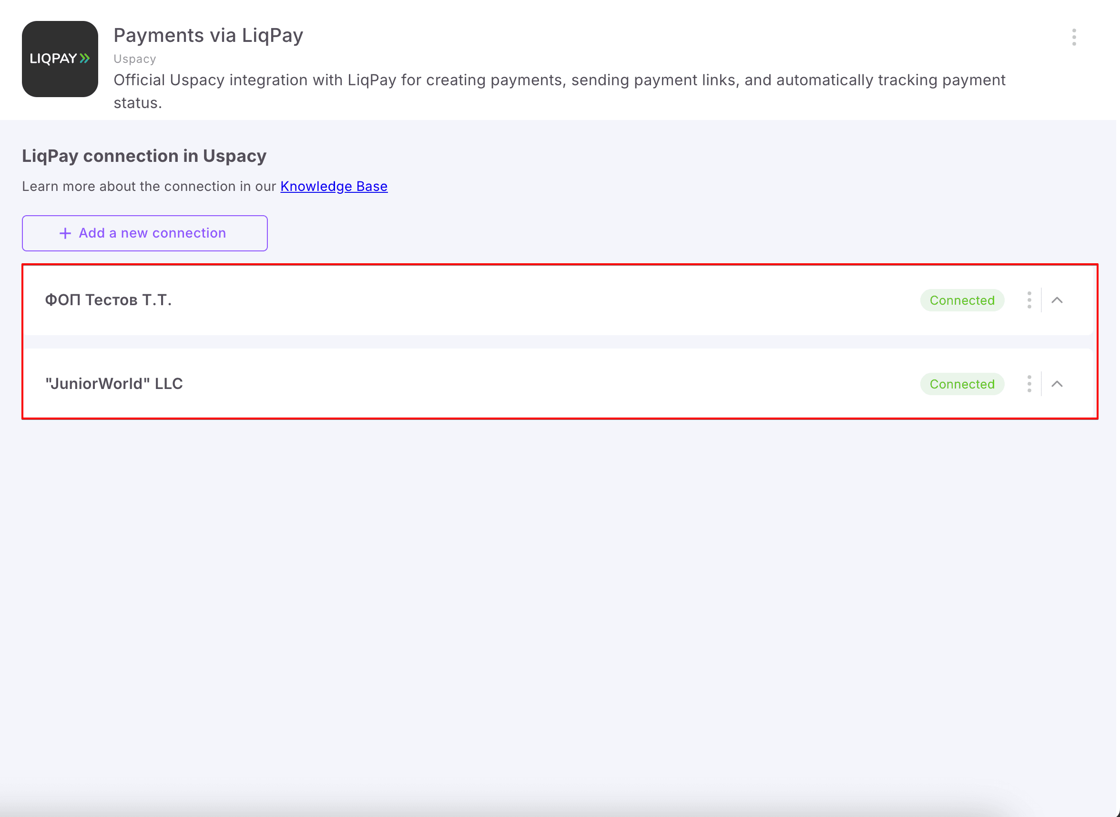The image size is (1120, 817).
Task: Open options menu for ФОП Тестов Т.Т.
Action: [1029, 300]
